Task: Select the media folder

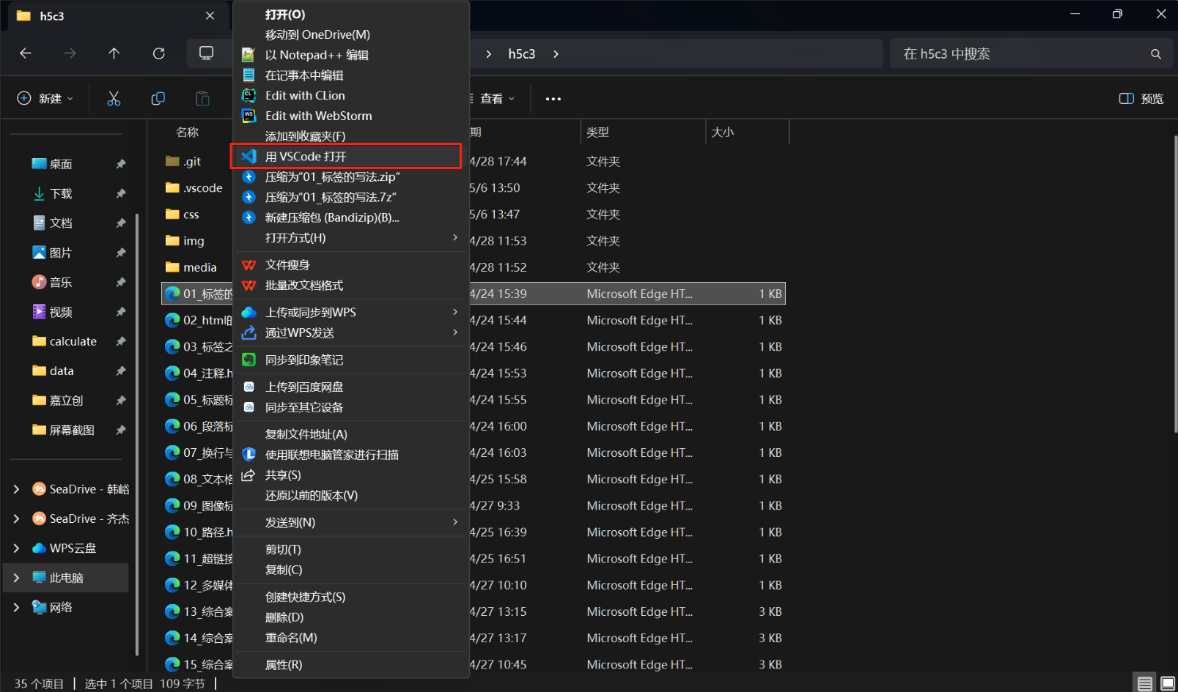Action: pyautogui.click(x=199, y=267)
